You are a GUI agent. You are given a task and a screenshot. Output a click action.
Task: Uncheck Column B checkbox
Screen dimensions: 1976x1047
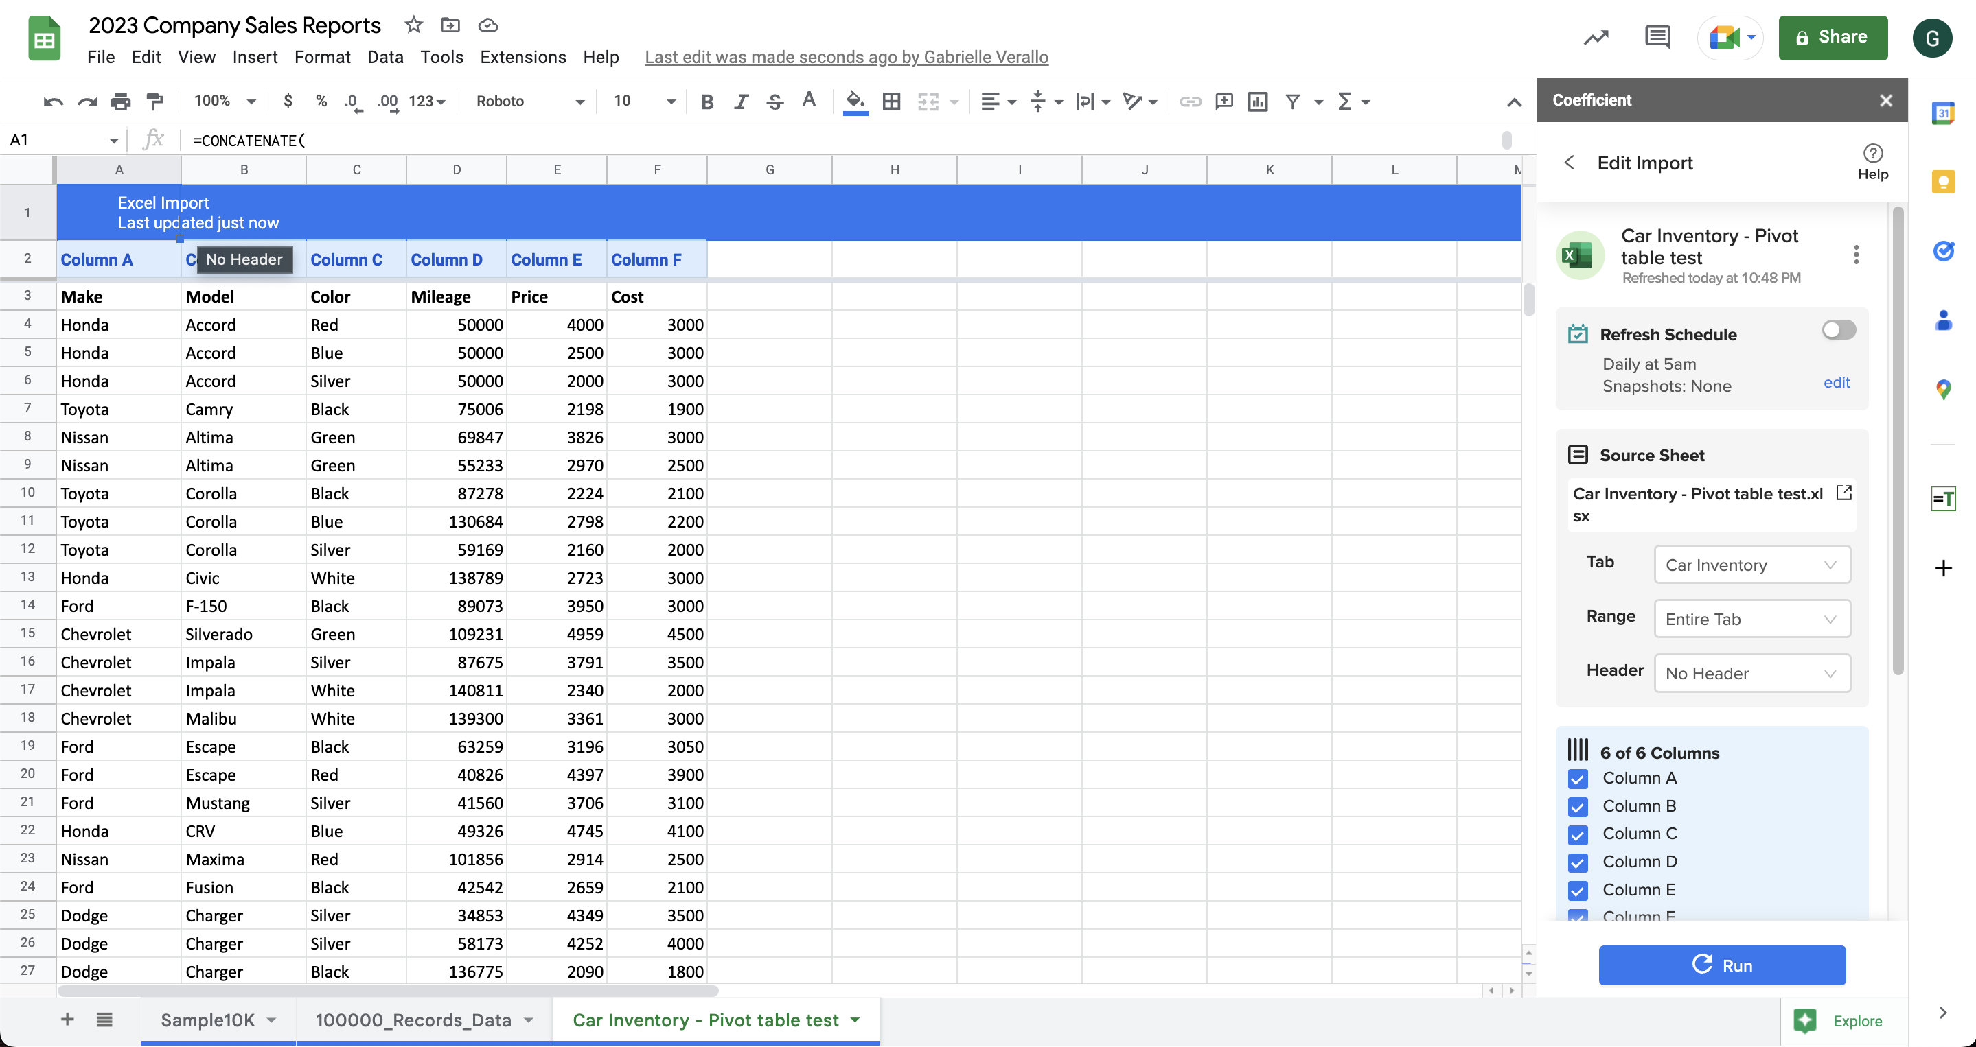[1578, 807]
